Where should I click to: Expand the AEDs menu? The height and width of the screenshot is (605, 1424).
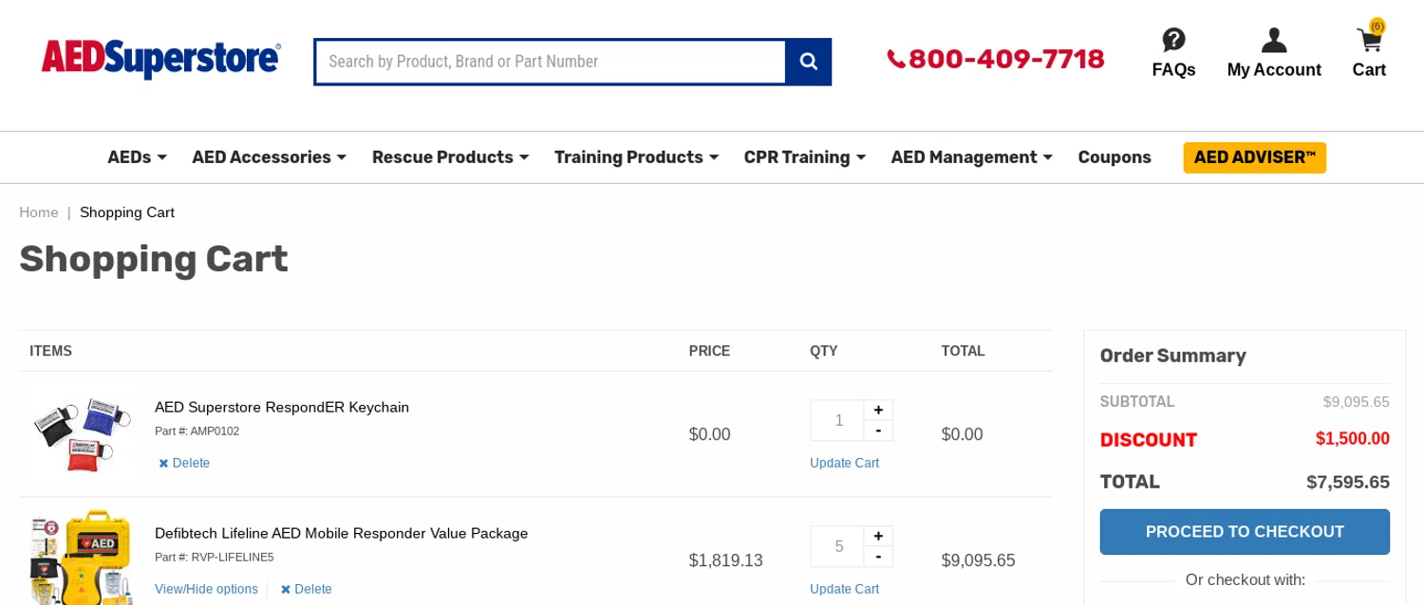[137, 157]
